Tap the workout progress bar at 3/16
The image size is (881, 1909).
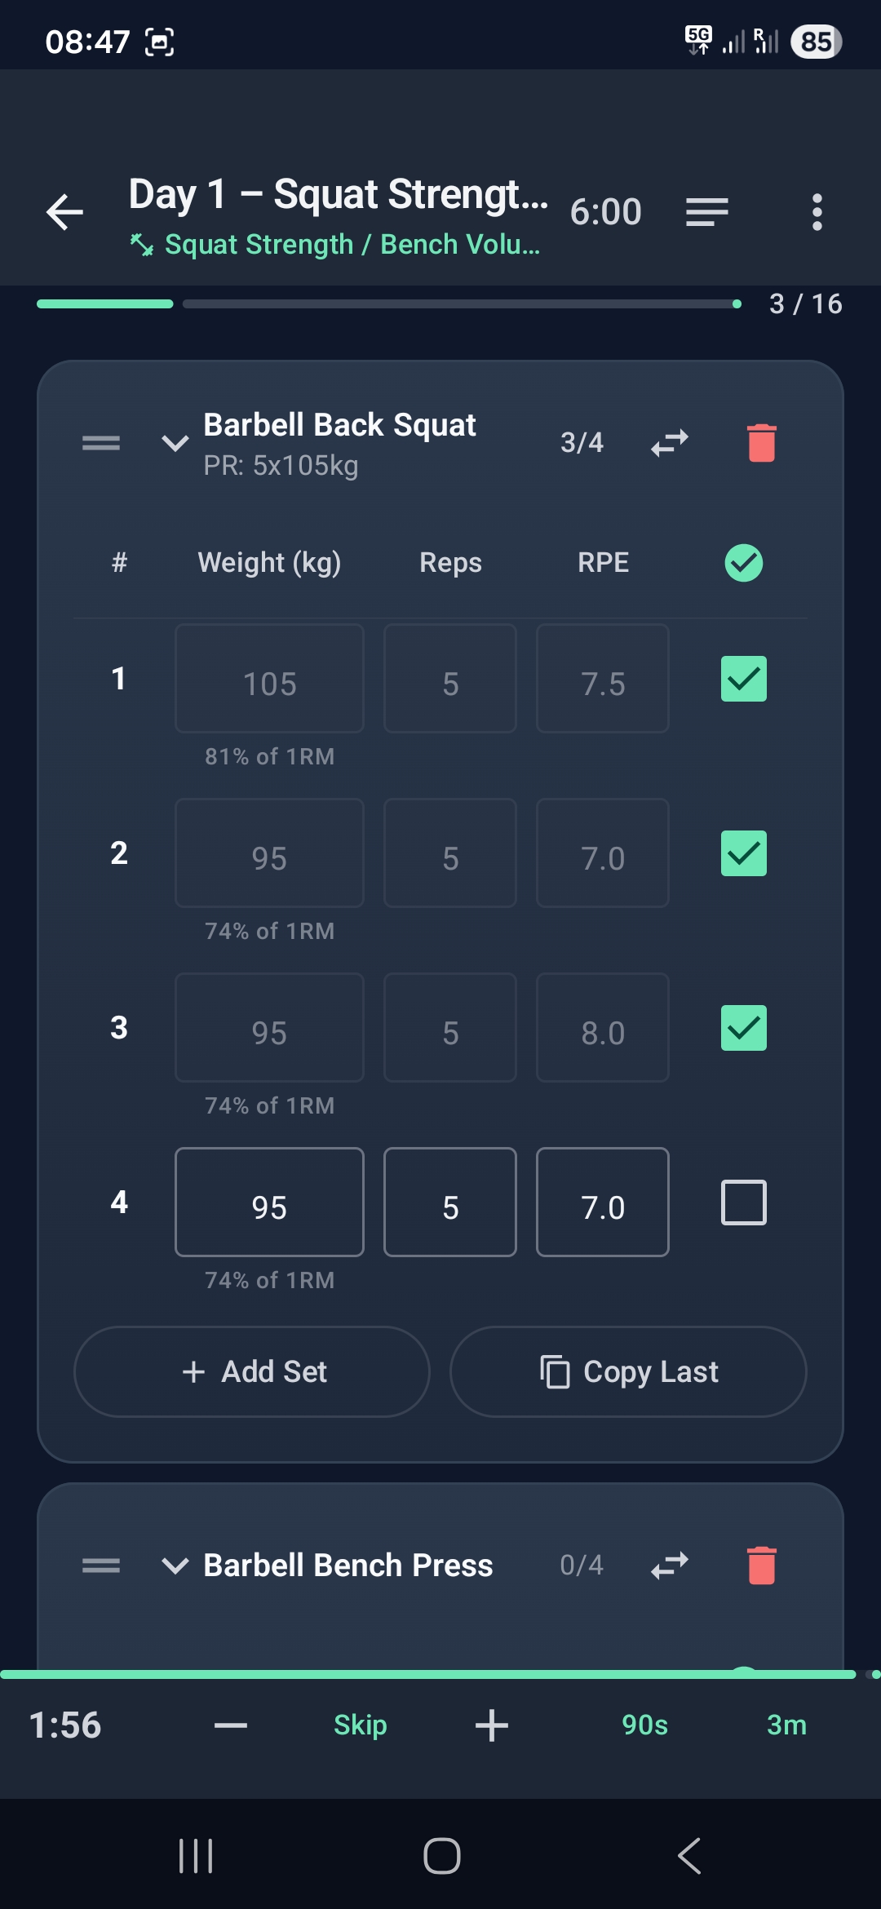(383, 303)
